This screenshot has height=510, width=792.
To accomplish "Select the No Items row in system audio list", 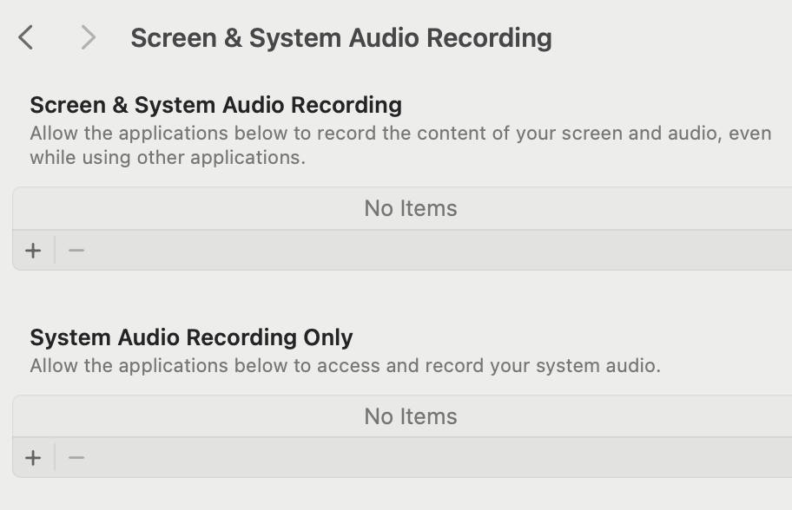I will tap(410, 416).
